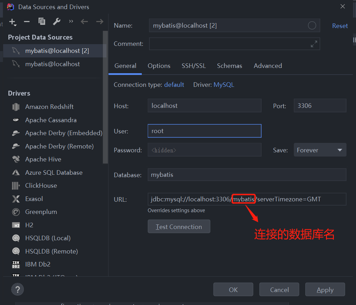Switch to the Schemas tab
Screen dimensions: 356x305
[x=230, y=66]
